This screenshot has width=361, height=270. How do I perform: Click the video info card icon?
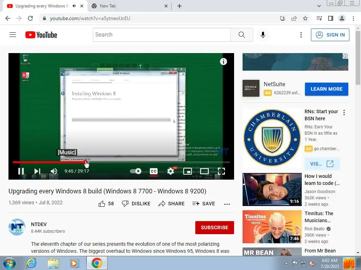(223, 62)
